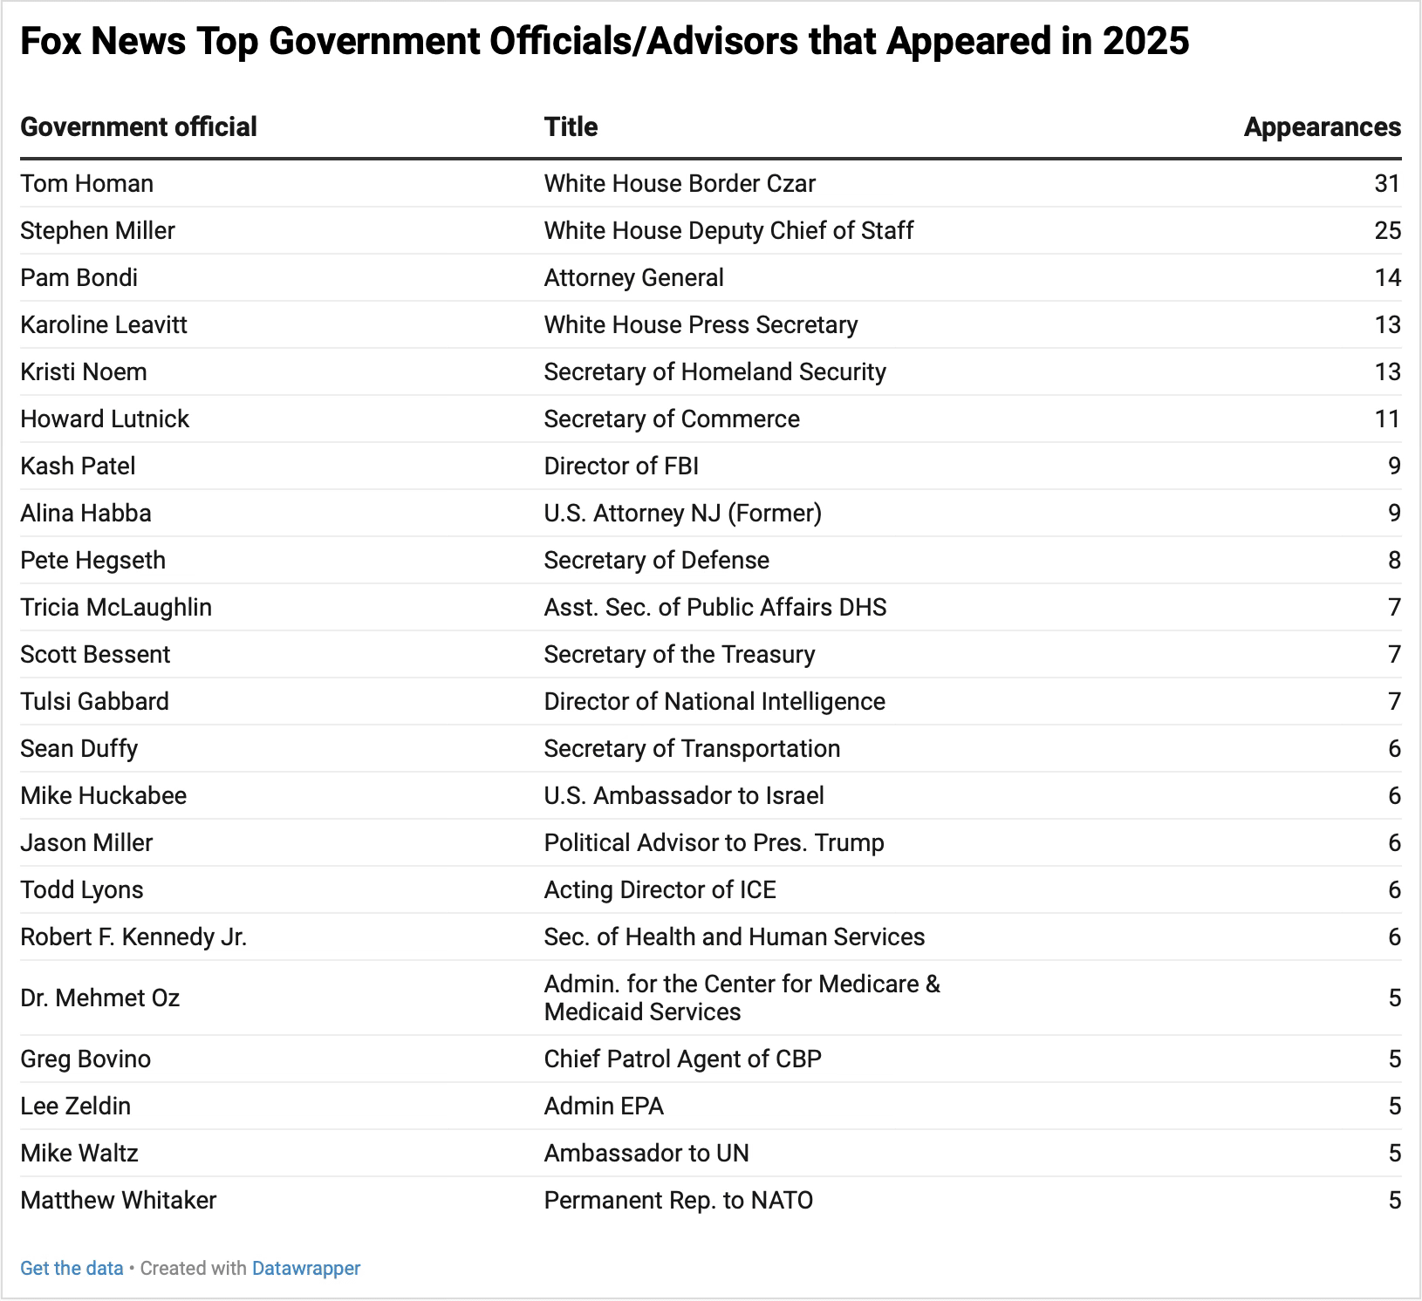Select the name 'Greg Bovino'
The image size is (1422, 1301).
tap(85, 1059)
